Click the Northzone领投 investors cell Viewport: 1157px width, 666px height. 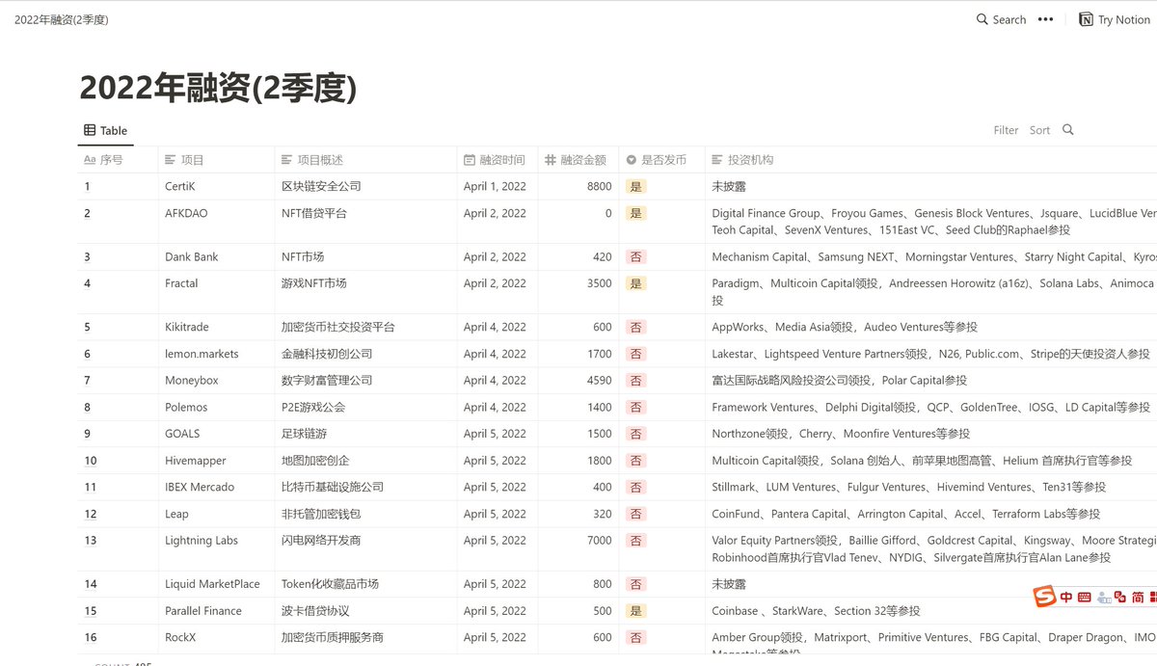[931, 434]
